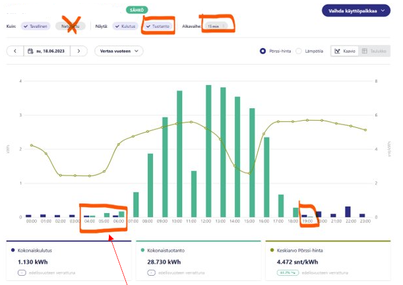Viewport: 403px width, 285px height.
Task: Toggle the Kulutus display chip
Action: pos(125,26)
